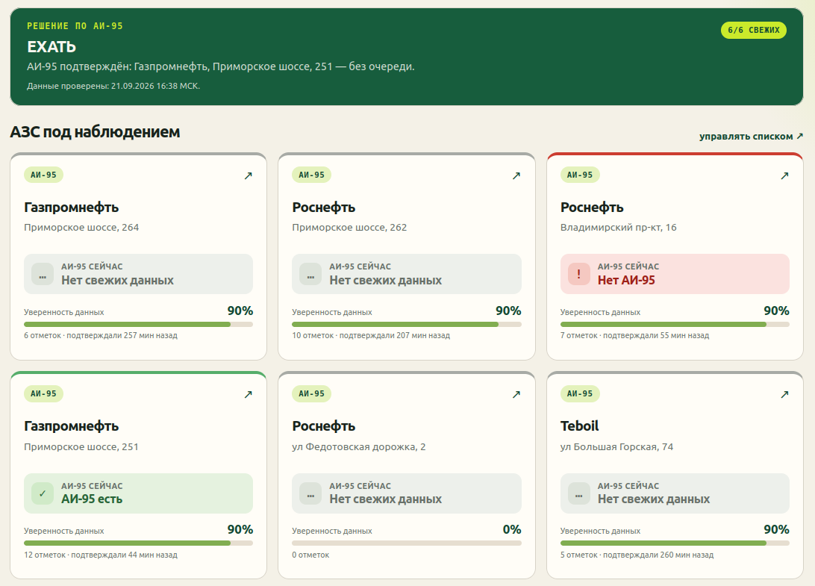Click АИ-95 fuel tag on Приморское шоссе, 262 card
Viewport: 815px width, 586px height.
pos(311,175)
